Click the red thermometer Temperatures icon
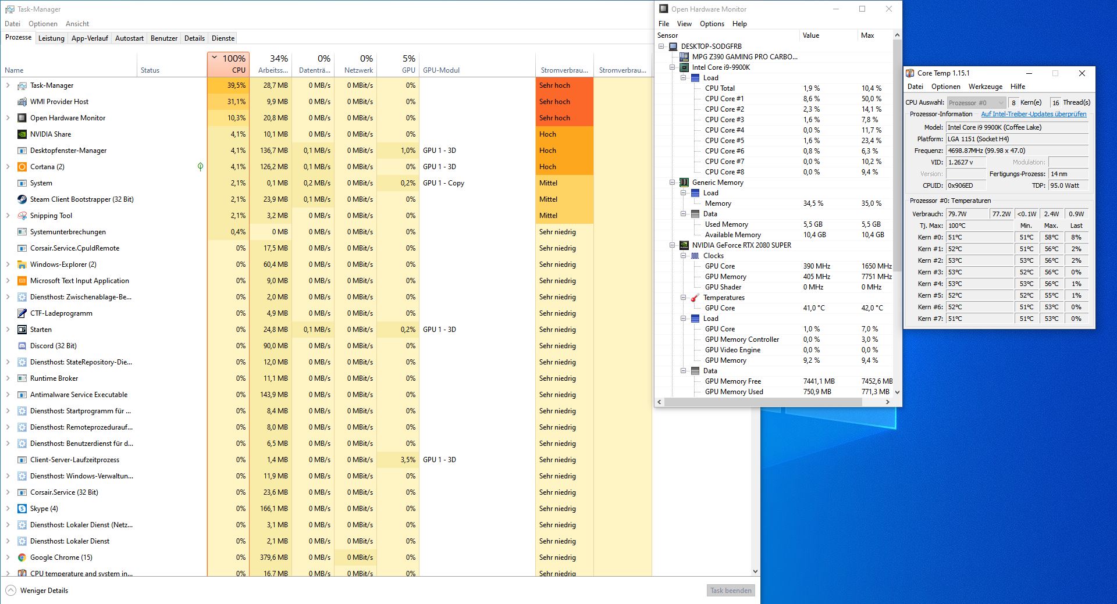Screen dimensions: 1117x604 [695, 298]
